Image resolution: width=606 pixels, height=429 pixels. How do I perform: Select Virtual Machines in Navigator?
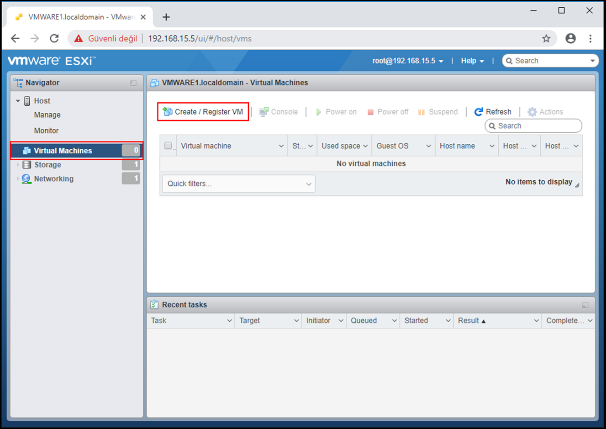(77, 151)
